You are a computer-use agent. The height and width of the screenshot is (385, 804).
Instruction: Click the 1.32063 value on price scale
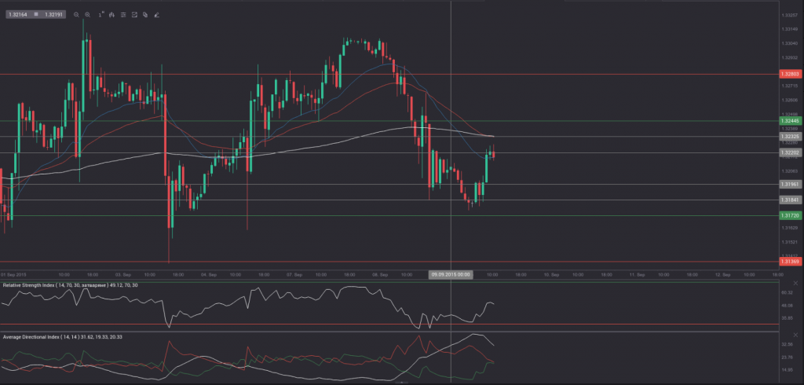coord(788,170)
